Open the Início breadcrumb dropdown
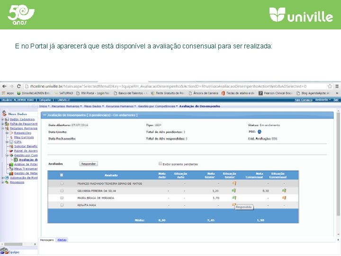This screenshot has height=256, width=341. (x=44, y=106)
